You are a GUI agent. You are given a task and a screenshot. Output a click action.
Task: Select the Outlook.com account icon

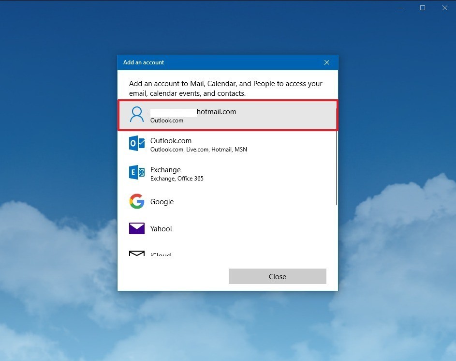(x=136, y=143)
